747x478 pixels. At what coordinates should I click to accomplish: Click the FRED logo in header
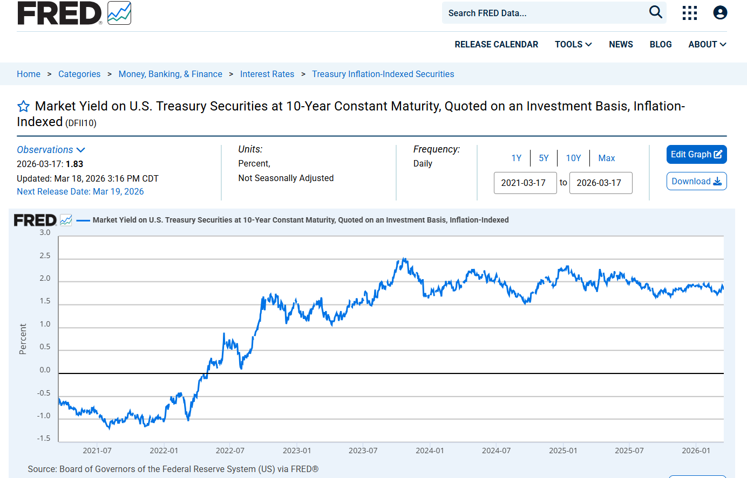pyautogui.click(x=74, y=13)
